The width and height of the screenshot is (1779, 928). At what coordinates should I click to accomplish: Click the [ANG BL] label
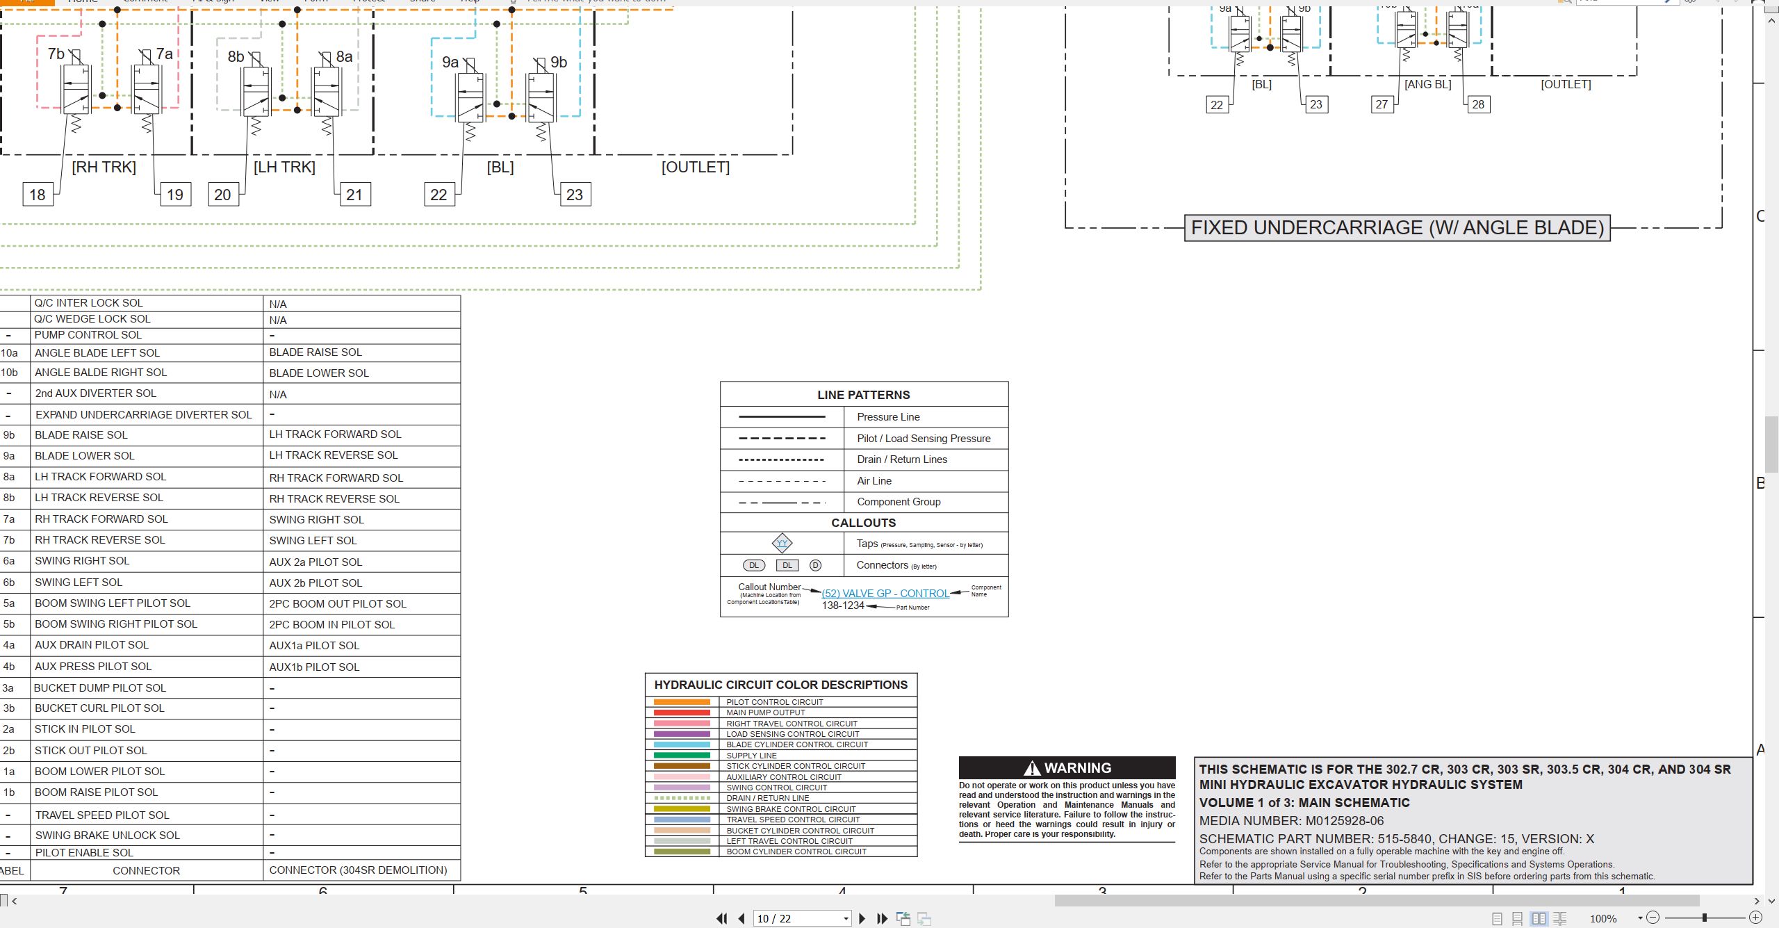pyautogui.click(x=1427, y=84)
